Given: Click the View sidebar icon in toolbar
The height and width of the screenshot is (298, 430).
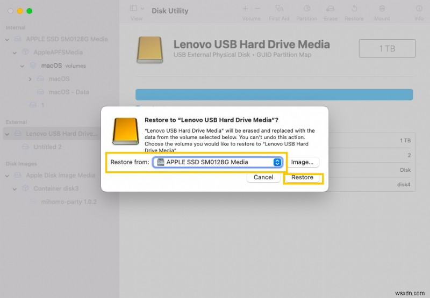Looking at the screenshot, I should 133,8.
